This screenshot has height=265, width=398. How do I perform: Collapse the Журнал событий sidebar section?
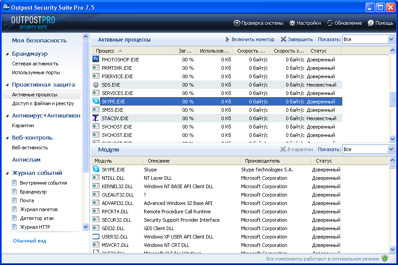8,173
